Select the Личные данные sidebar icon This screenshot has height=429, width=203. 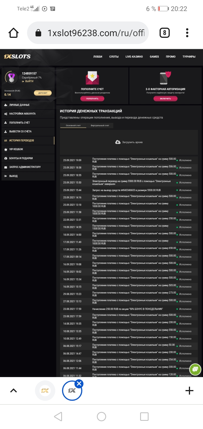6,105
